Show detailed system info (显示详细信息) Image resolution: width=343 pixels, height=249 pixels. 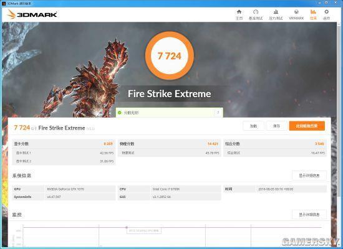(x=309, y=176)
